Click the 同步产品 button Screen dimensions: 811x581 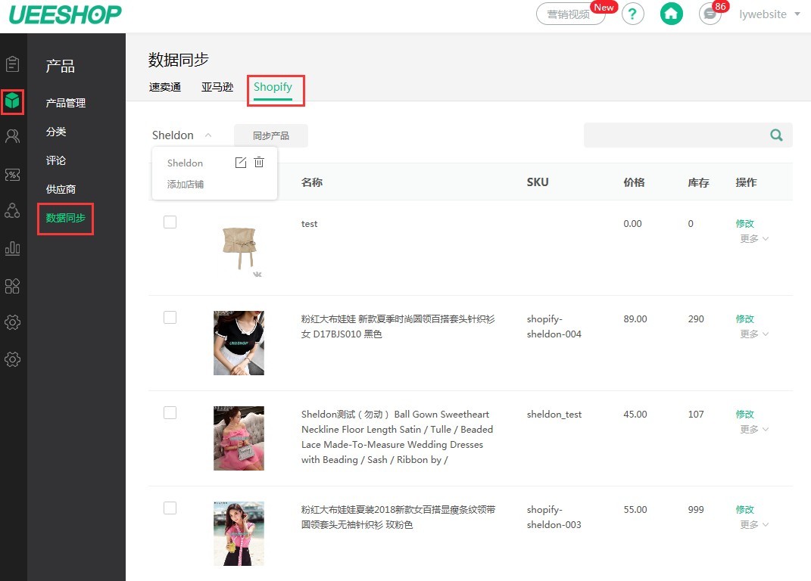pos(271,135)
